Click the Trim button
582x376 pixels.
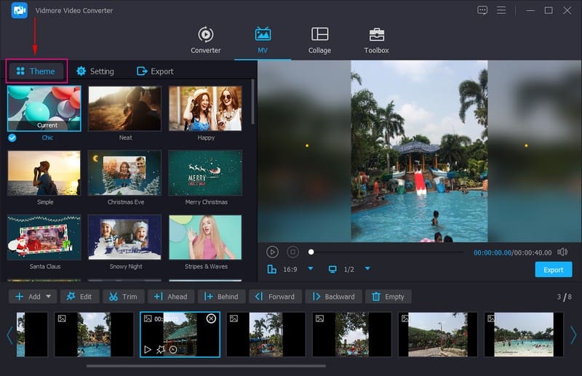tap(124, 297)
